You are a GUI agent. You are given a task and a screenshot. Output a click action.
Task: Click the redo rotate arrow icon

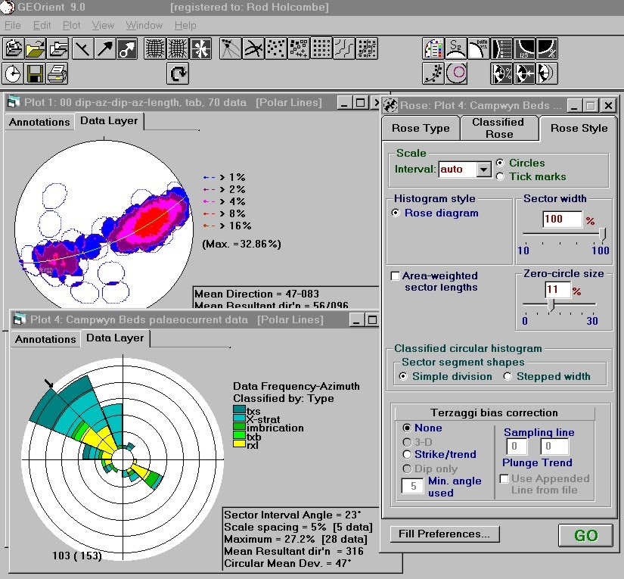point(178,73)
